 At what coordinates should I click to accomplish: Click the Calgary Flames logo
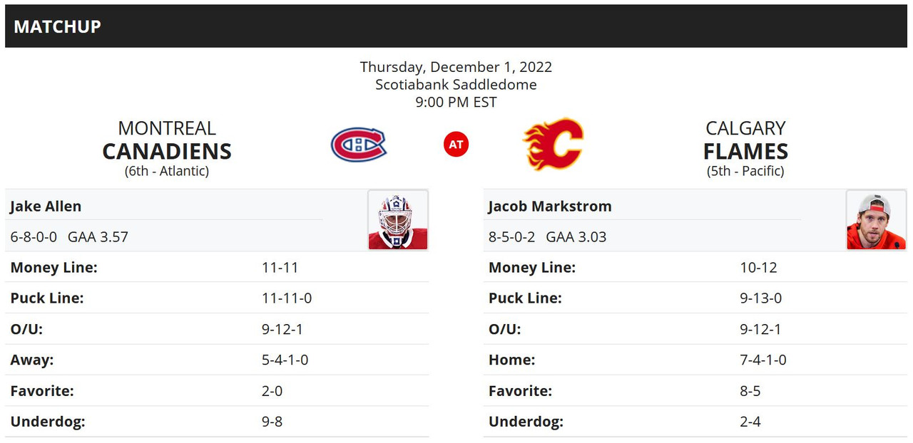pos(554,144)
